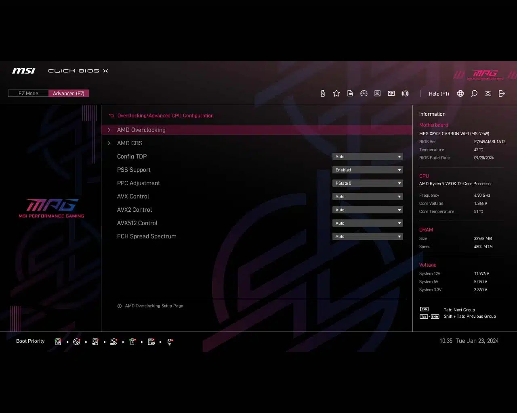Click the DRAM heading in Information panel

click(x=426, y=230)
